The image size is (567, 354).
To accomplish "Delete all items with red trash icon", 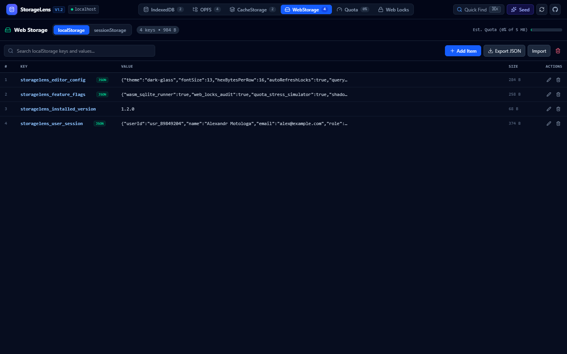I will click(558, 51).
